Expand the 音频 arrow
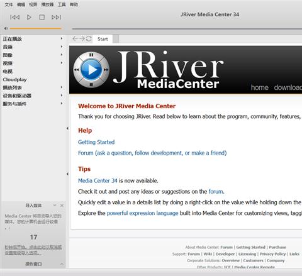The width and height of the screenshot is (302, 276). click(x=62, y=47)
